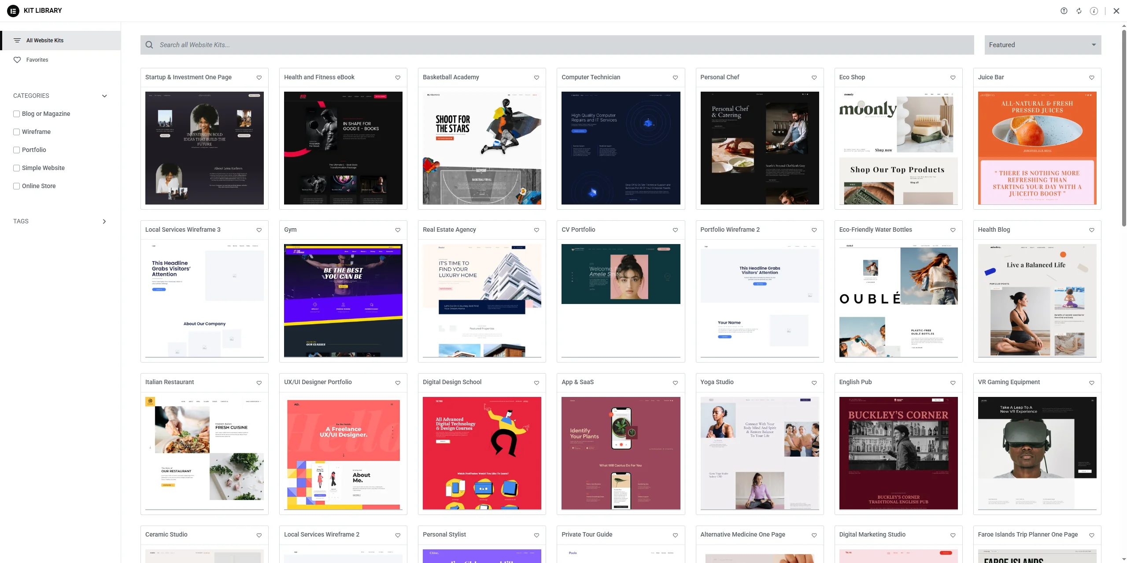The image size is (1127, 563).
Task: Click the Yoga Studio kit title
Action: click(x=717, y=382)
